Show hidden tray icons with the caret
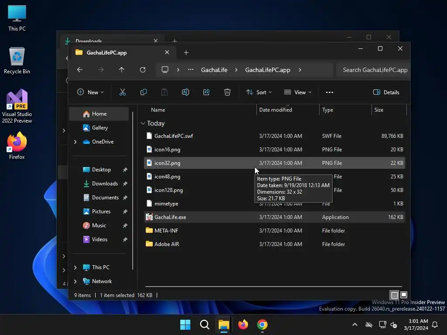The width and height of the screenshot is (447, 335). coord(354,325)
